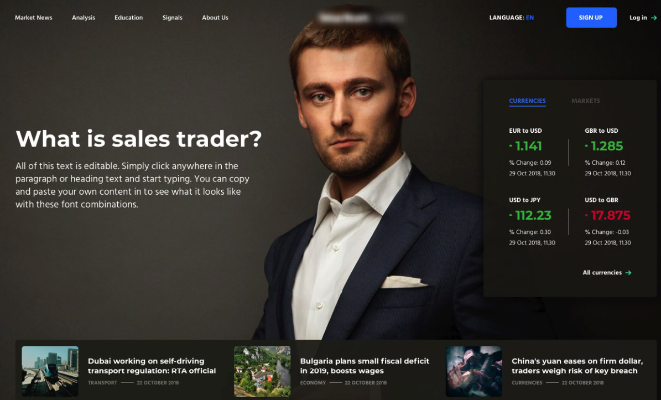Viewport: 661px width, 400px height.
Task: Click the Log in link
Action: 638,18
